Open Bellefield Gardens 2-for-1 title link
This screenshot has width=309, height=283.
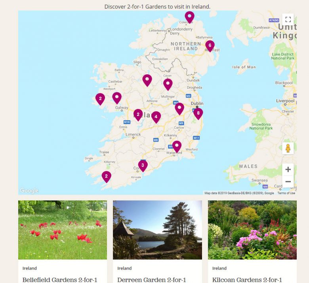60,280
